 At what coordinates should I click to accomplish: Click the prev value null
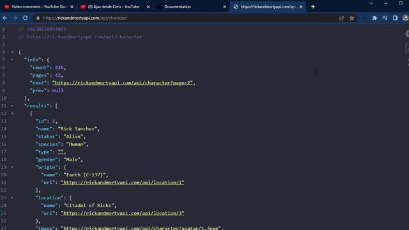[x=58, y=91]
